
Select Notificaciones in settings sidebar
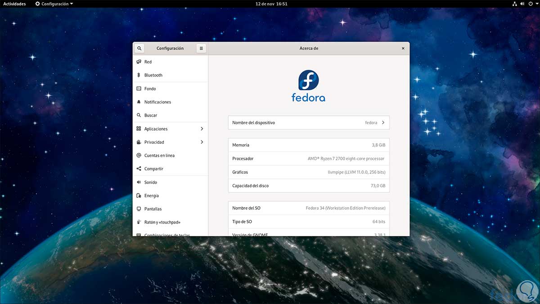click(171, 102)
